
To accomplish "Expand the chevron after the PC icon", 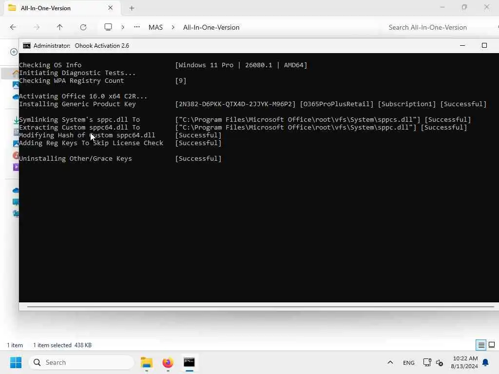I will click(x=122, y=27).
